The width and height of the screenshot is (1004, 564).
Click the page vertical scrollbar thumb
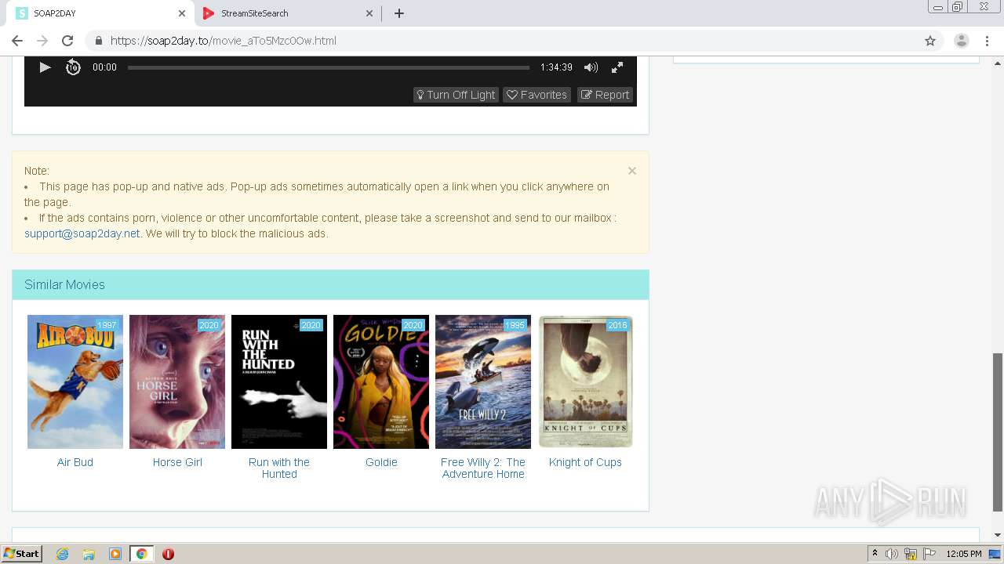[998, 432]
